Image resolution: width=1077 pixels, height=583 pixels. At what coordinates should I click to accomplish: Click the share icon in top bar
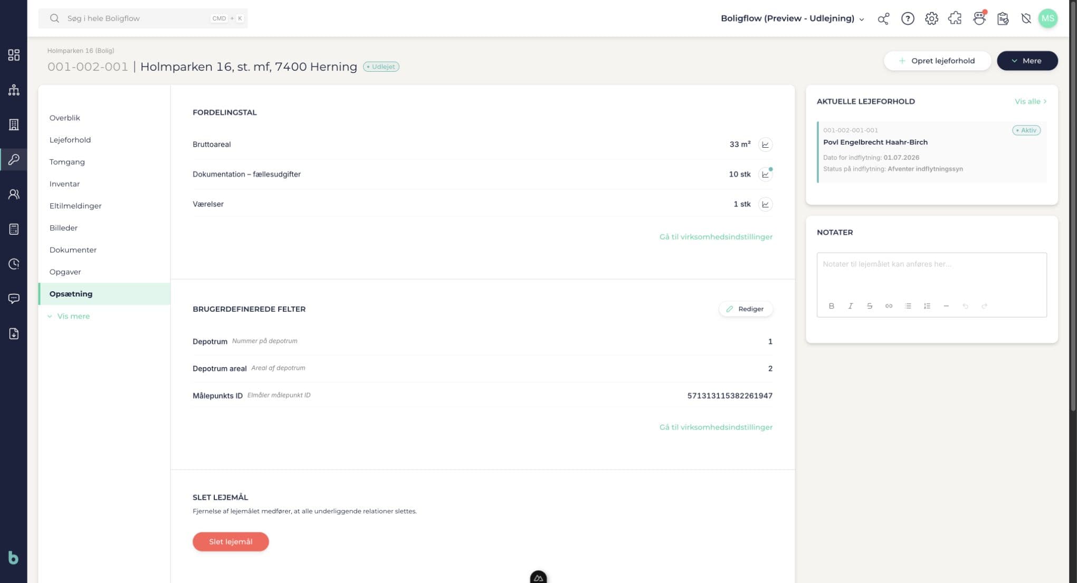883,18
